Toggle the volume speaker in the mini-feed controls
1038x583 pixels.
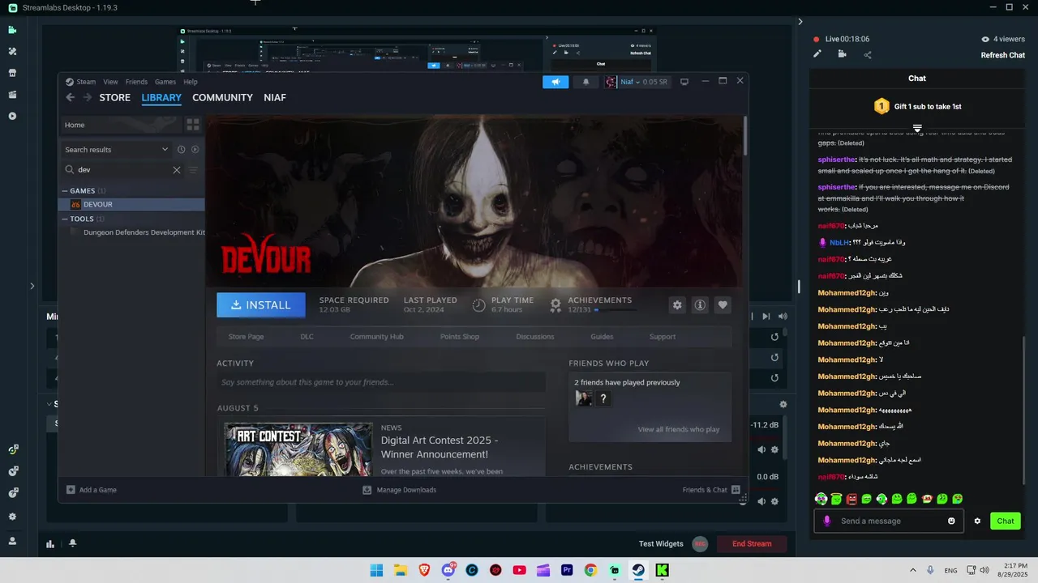(x=783, y=317)
